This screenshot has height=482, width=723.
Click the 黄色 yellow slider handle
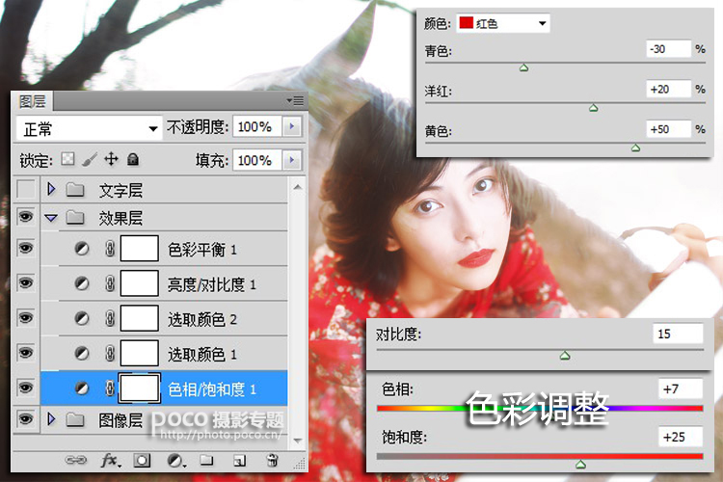point(635,148)
